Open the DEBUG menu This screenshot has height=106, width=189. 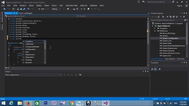tap(39, 6)
